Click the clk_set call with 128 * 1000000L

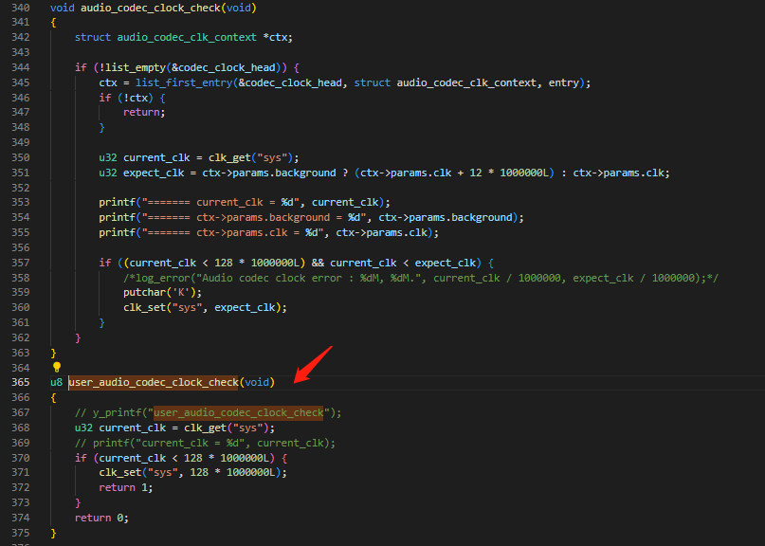[192, 472]
